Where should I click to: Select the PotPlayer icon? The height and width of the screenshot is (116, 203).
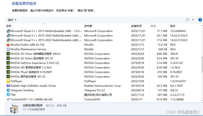pos(8,81)
